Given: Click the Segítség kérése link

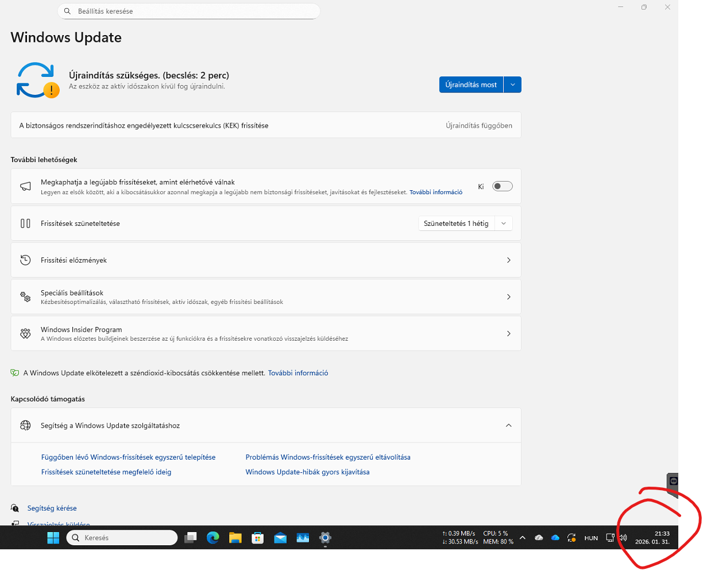Looking at the screenshot, I should 52,508.
